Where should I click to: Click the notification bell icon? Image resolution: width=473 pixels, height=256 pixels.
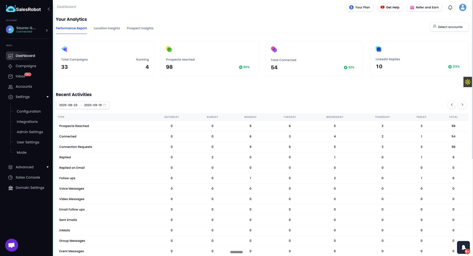[450, 8]
